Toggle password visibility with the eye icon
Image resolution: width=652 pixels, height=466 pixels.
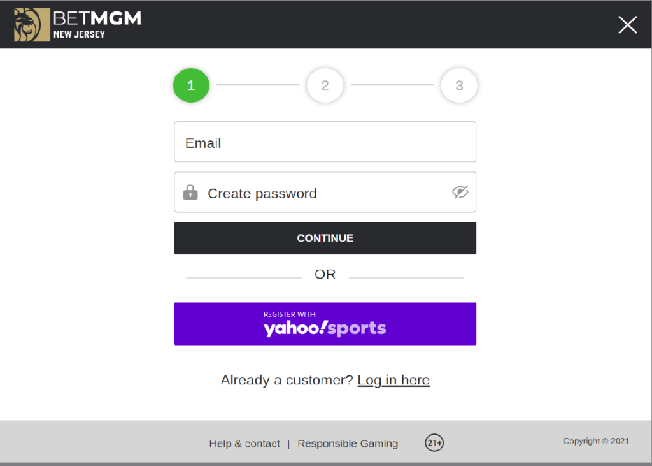pos(460,192)
